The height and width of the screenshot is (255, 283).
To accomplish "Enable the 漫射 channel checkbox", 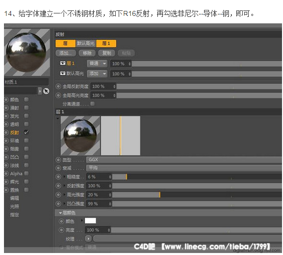I will tap(26, 107).
